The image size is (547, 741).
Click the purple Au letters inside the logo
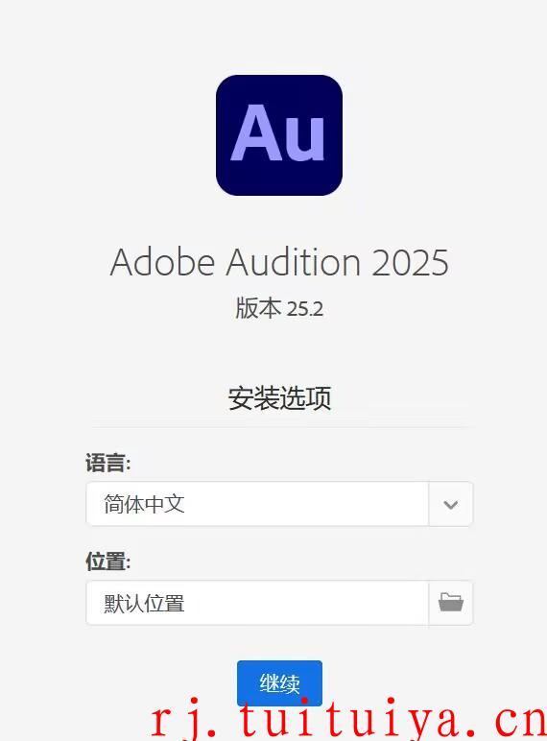click(x=277, y=132)
